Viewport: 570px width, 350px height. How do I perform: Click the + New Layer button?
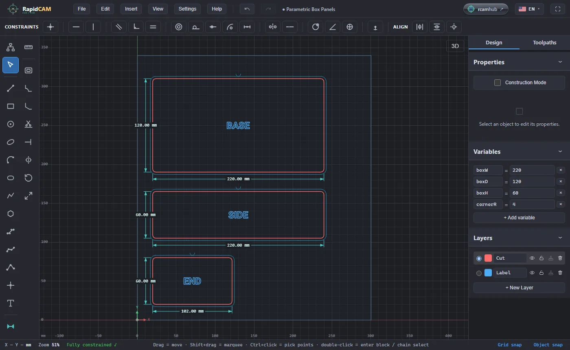point(519,288)
